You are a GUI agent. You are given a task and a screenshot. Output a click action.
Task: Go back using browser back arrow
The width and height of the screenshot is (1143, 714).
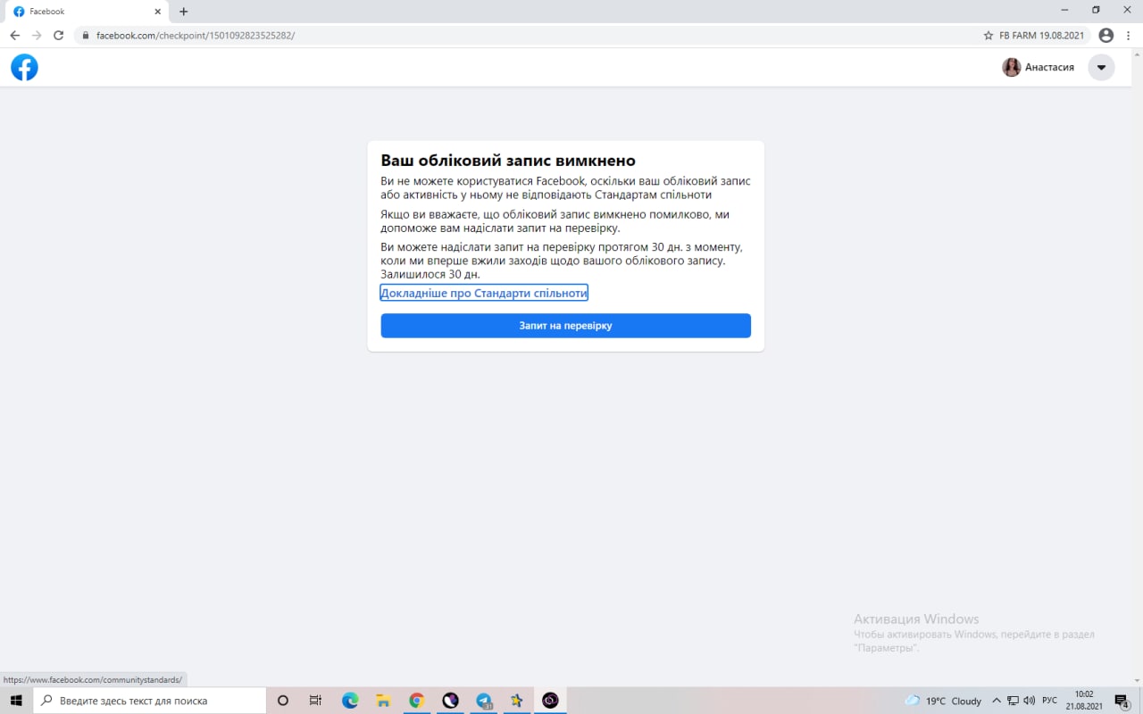(x=14, y=36)
